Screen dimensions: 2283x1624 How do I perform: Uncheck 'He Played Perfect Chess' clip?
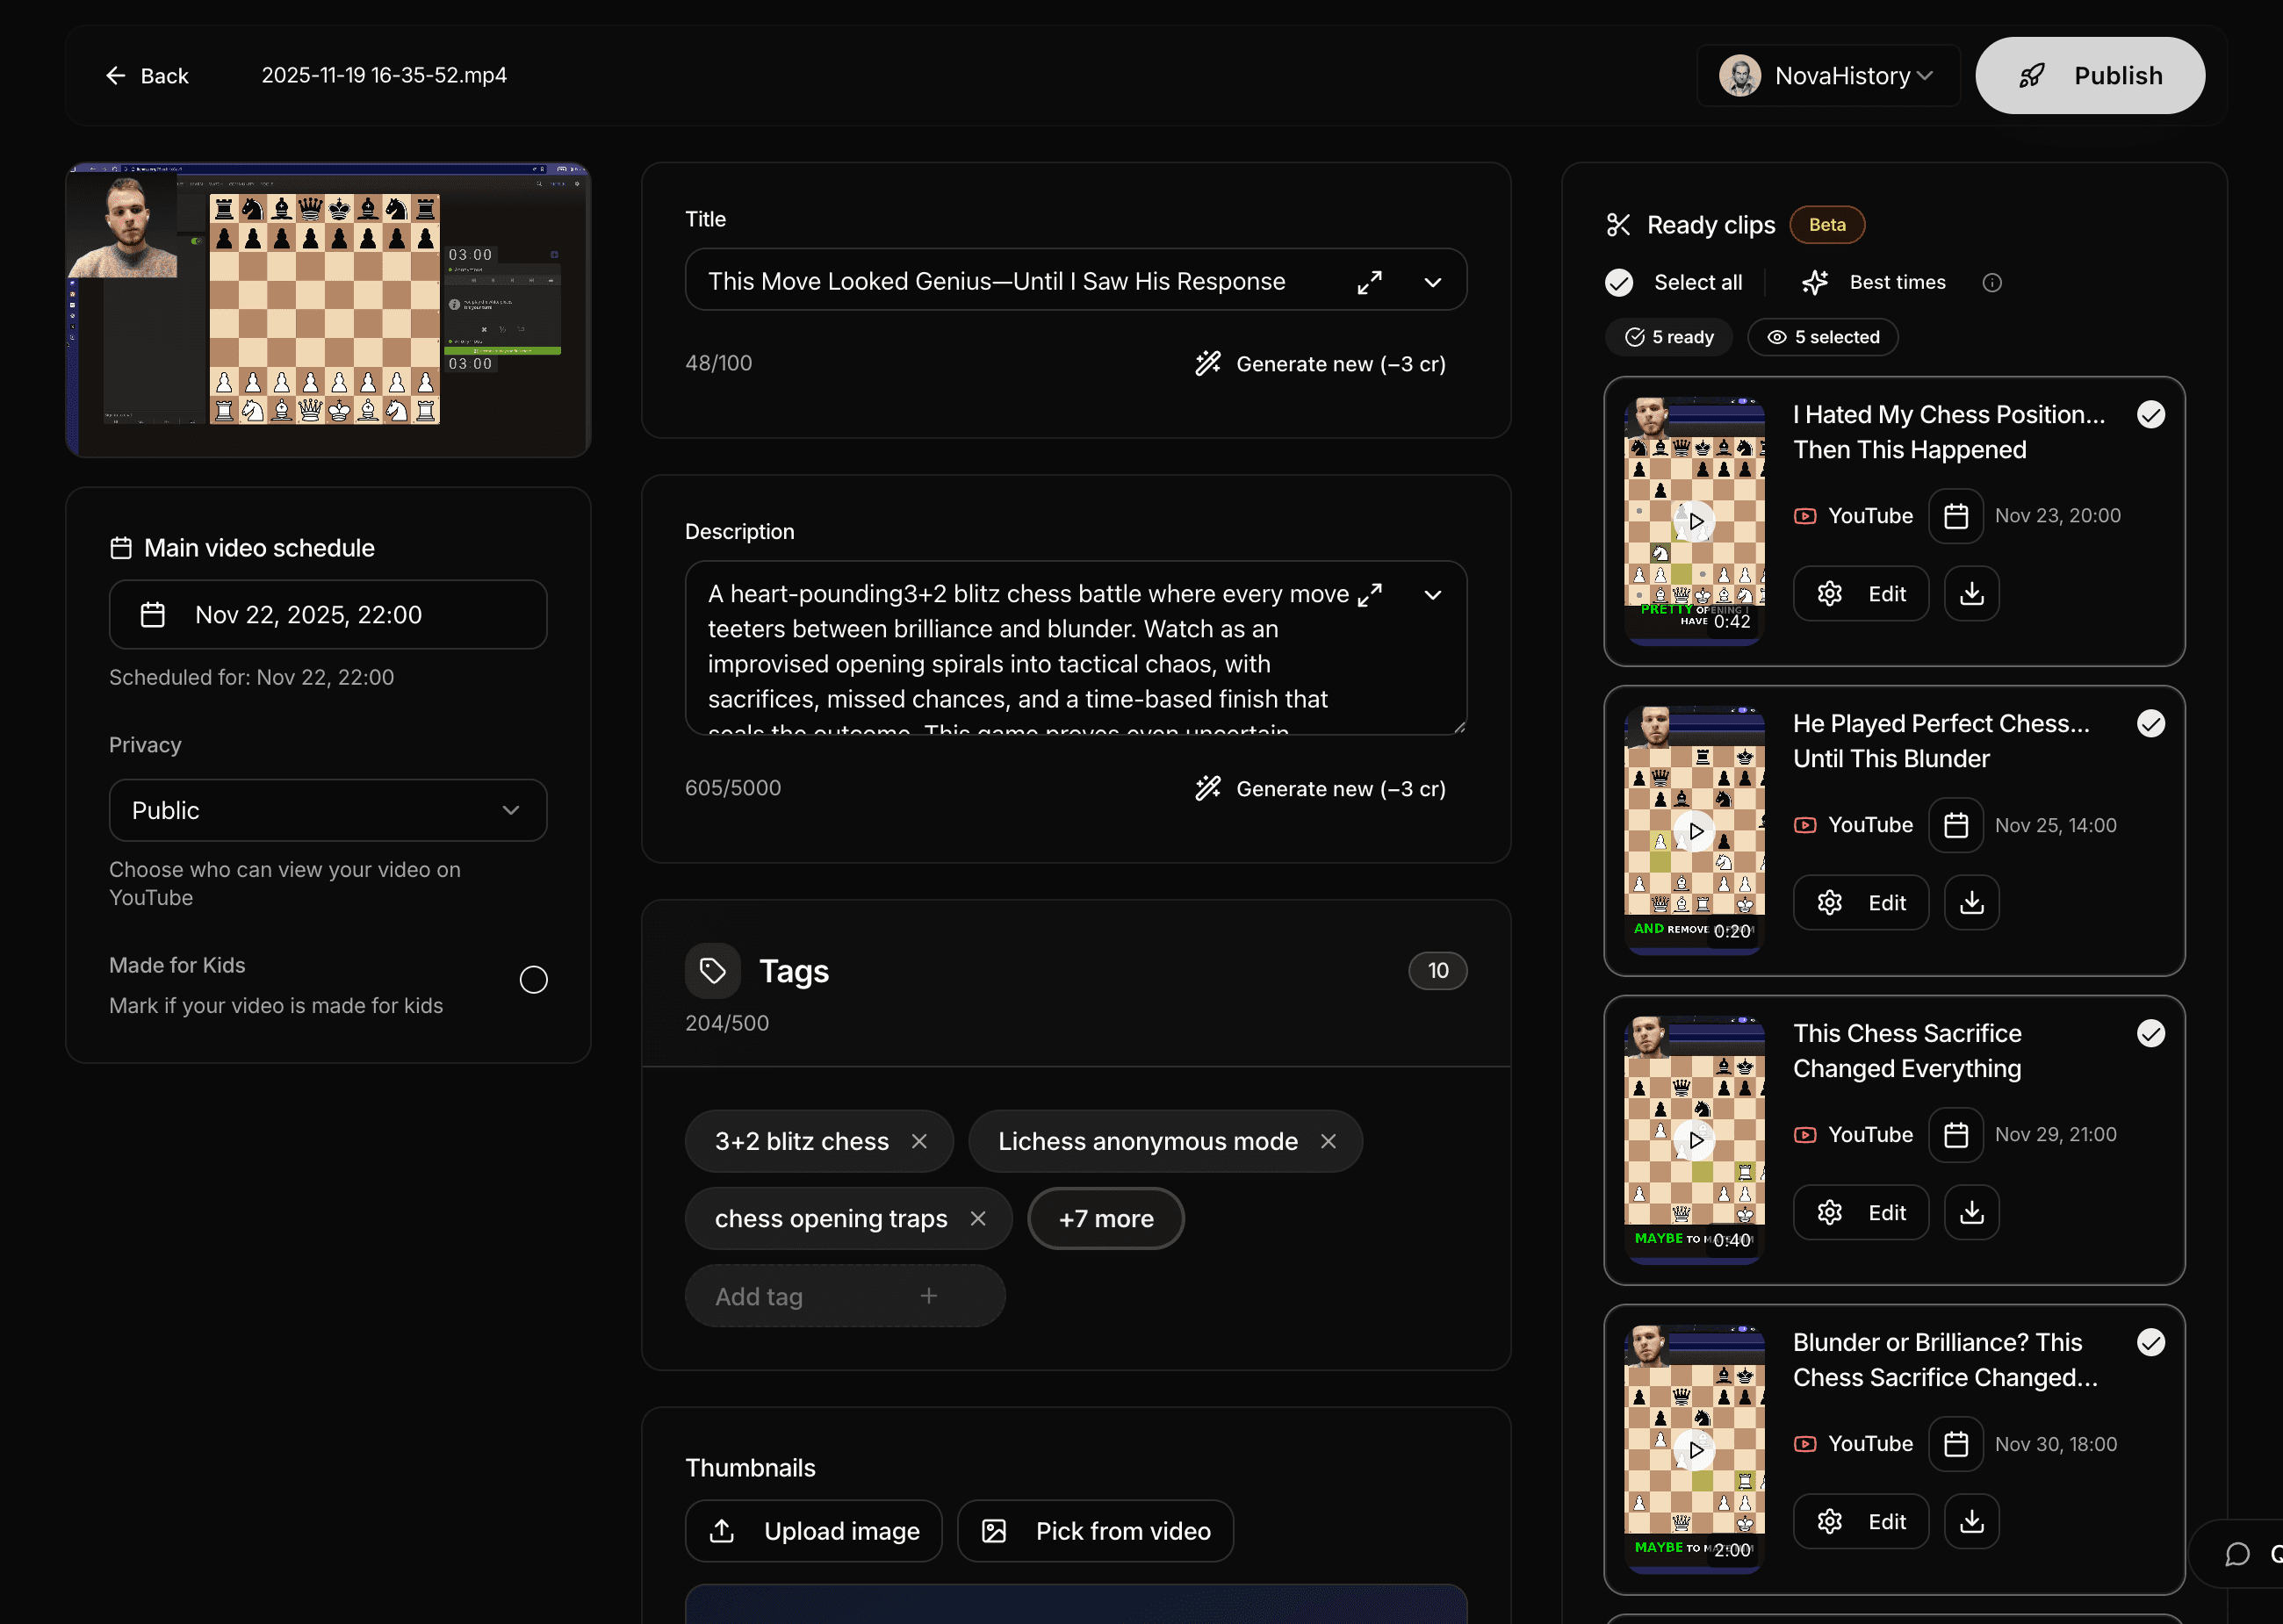pos(2150,724)
